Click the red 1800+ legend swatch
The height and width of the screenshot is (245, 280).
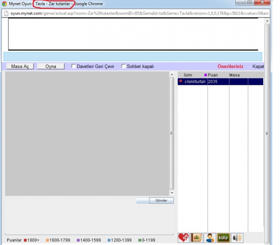coord(25,240)
